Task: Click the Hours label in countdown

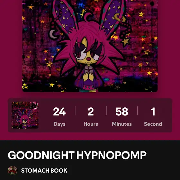Action: click(x=91, y=124)
